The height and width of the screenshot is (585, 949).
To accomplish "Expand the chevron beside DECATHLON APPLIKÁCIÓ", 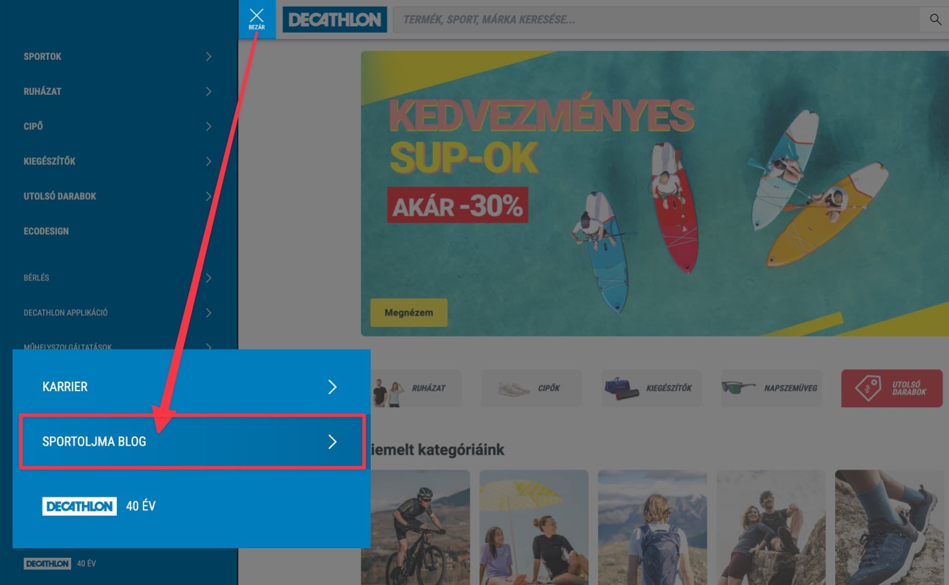I will pos(208,312).
